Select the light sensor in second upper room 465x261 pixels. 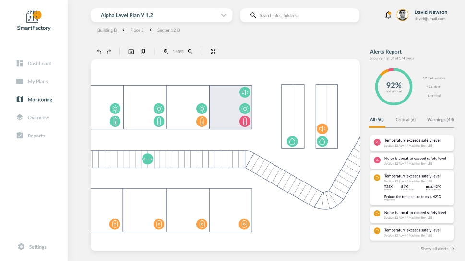(159, 109)
